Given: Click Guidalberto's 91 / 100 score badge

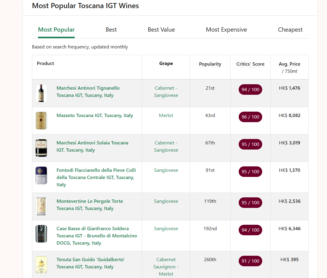Looking at the screenshot, I should pos(250,261).
